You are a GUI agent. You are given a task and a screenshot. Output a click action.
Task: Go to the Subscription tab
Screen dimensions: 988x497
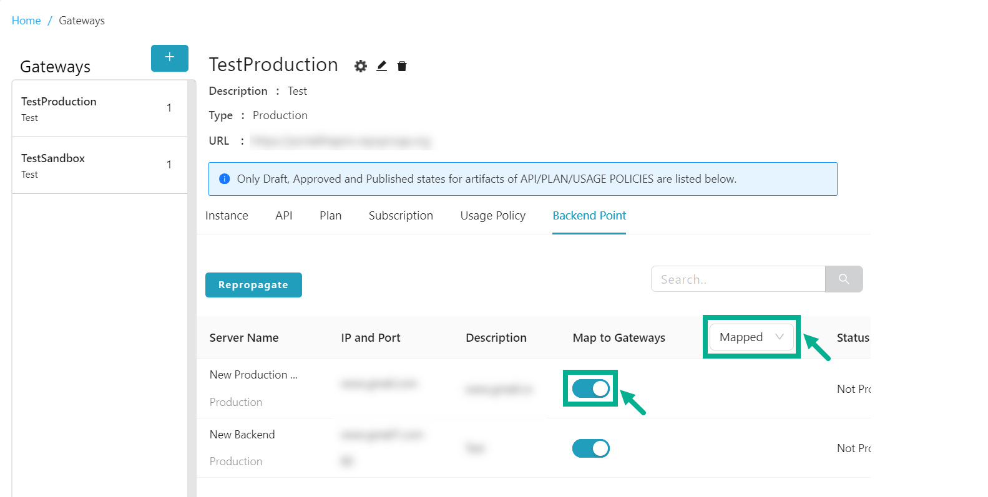point(401,216)
